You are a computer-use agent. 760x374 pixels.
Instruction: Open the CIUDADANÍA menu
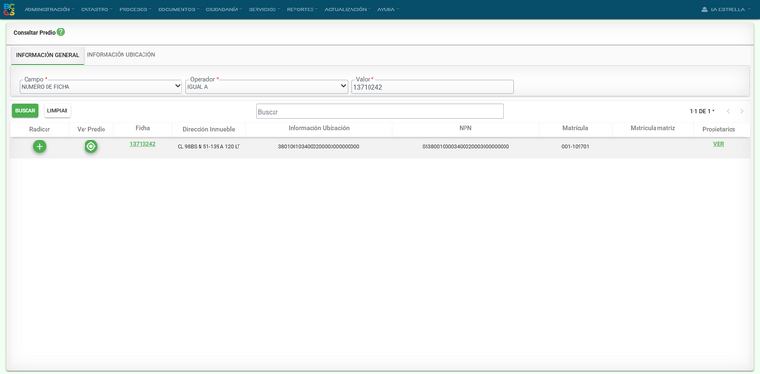pyautogui.click(x=224, y=9)
